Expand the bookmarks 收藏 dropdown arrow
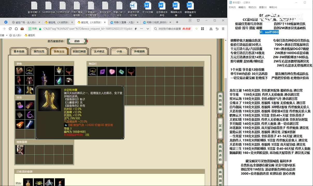 [6, 35]
